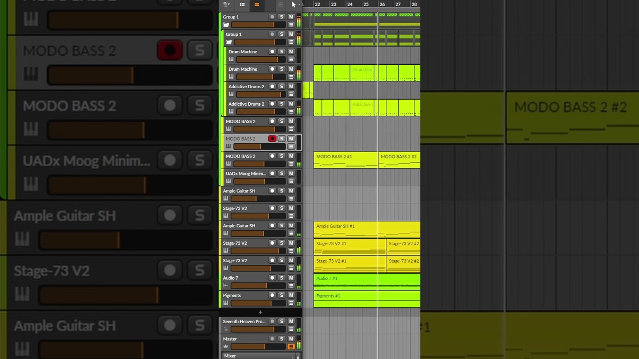Adjust the Seventh Heaven Pro volume fader

[x=258, y=330]
